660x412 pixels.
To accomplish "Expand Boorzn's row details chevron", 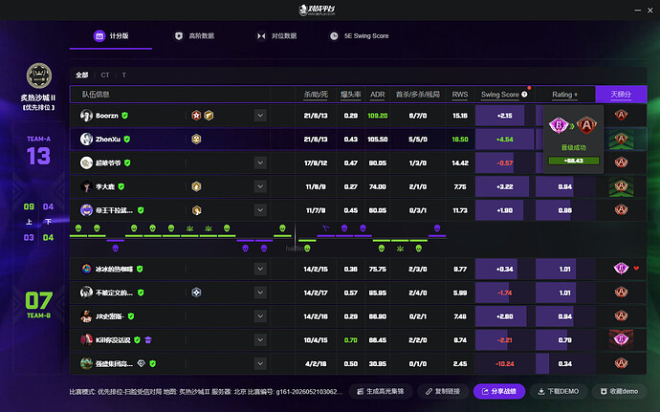I will point(260,116).
